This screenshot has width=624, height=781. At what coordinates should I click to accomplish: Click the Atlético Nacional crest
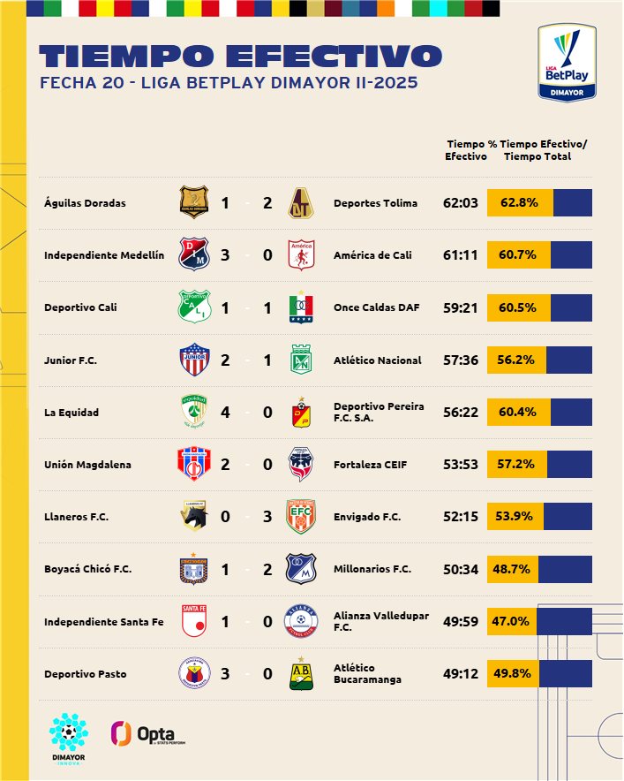click(x=302, y=360)
